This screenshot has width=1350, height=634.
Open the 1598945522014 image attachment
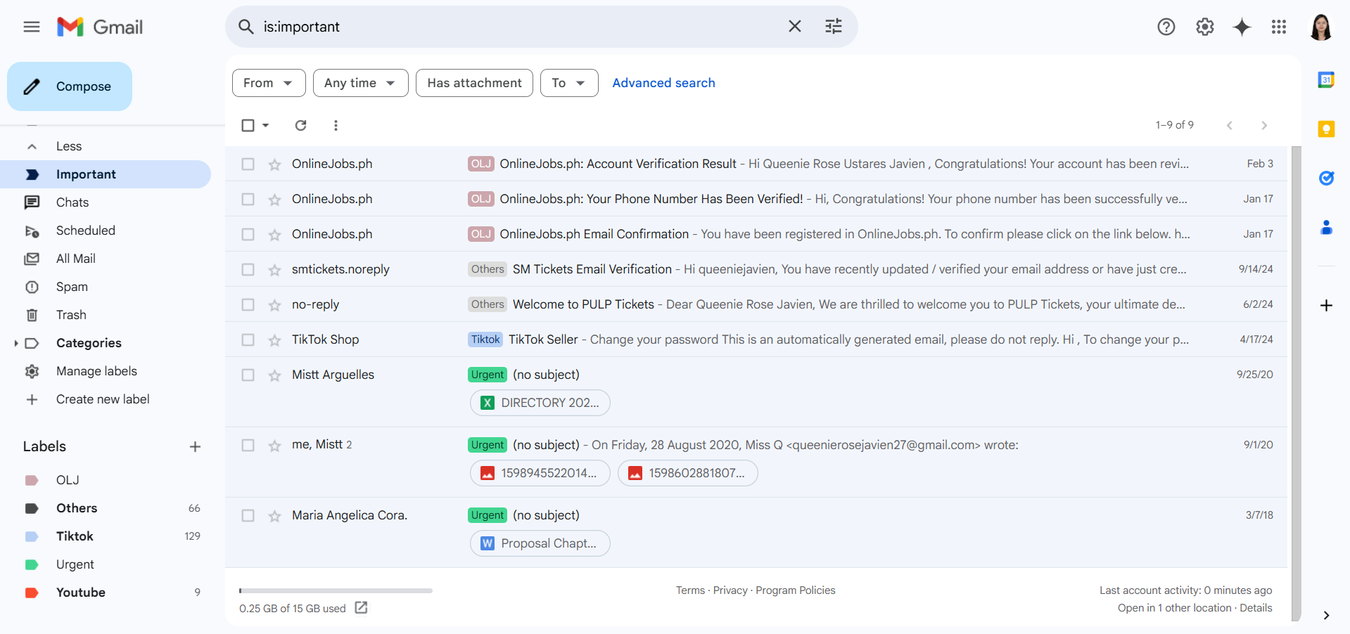coord(540,473)
